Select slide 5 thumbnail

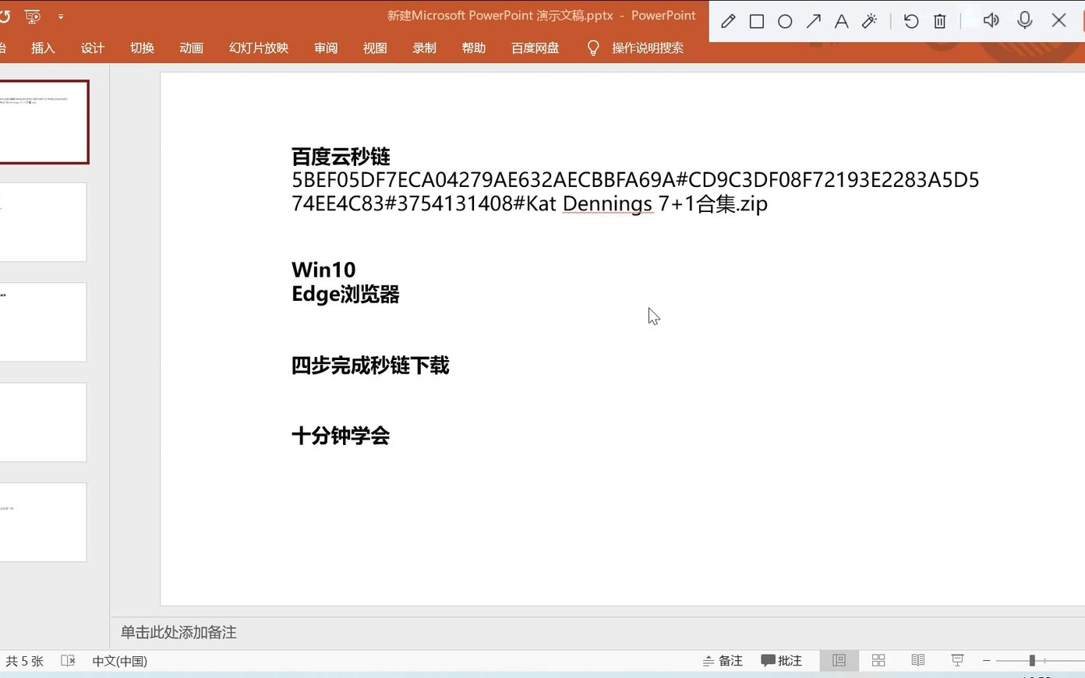(43, 522)
